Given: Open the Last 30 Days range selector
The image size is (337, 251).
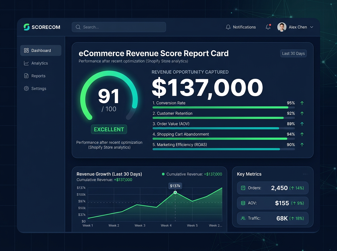Looking at the screenshot, I should (293, 54).
